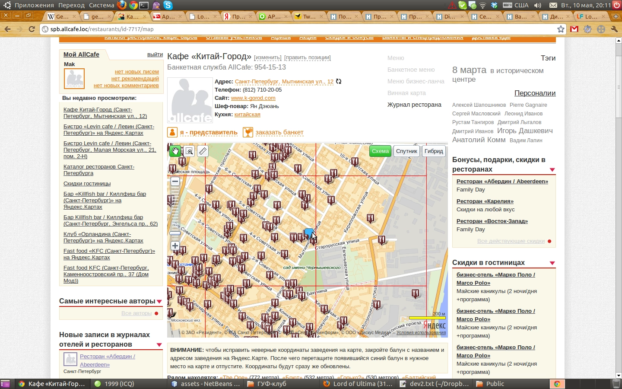Click the Персоналии heading link
This screenshot has height=389, width=622.
[x=535, y=93]
